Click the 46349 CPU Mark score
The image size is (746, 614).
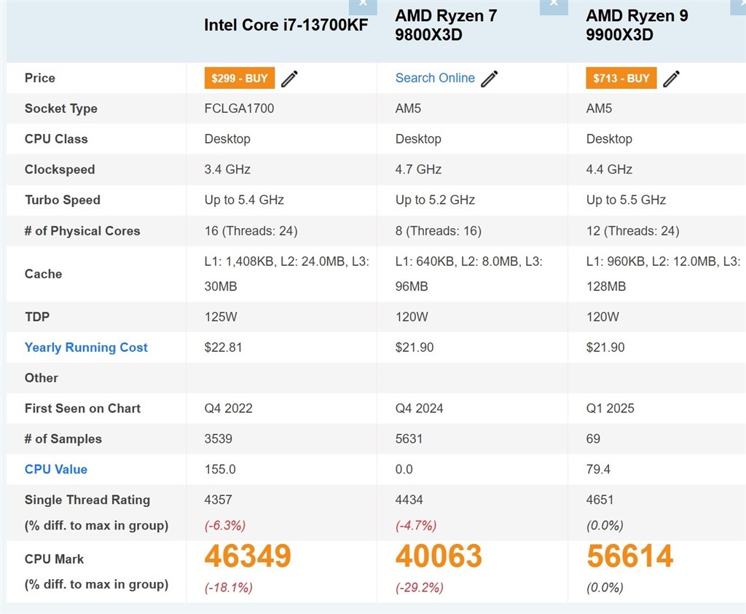pyautogui.click(x=248, y=556)
